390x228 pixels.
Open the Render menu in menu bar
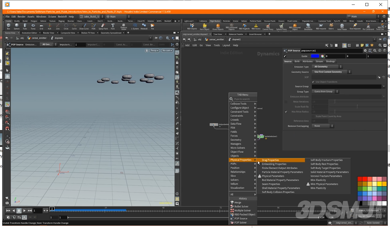pos(22,17)
